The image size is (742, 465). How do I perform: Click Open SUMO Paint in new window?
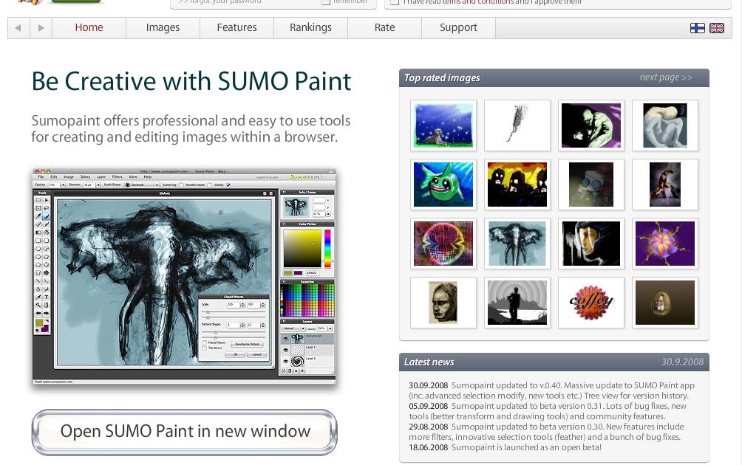[x=184, y=432]
